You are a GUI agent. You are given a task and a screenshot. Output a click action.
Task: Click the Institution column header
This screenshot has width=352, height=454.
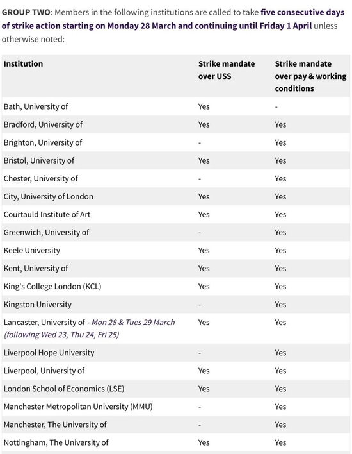(23, 63)
